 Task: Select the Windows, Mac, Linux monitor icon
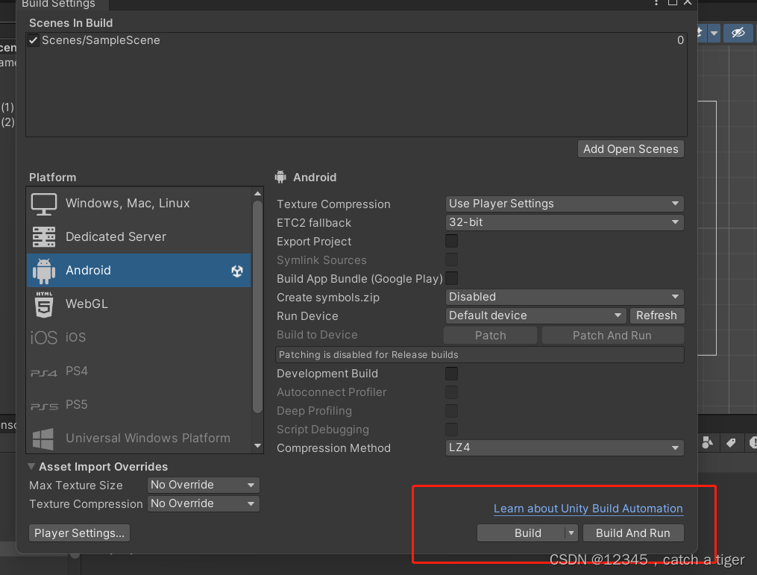point(44,204)
